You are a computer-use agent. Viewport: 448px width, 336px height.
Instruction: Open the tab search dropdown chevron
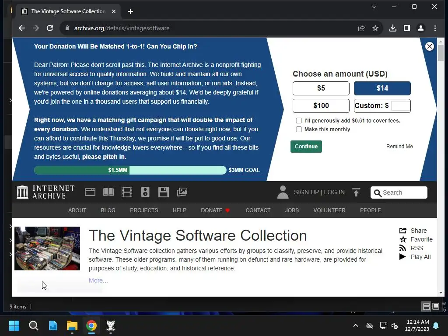(374, 7)
